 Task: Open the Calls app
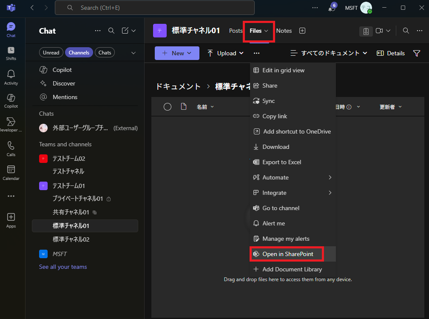tap(11, 149)
